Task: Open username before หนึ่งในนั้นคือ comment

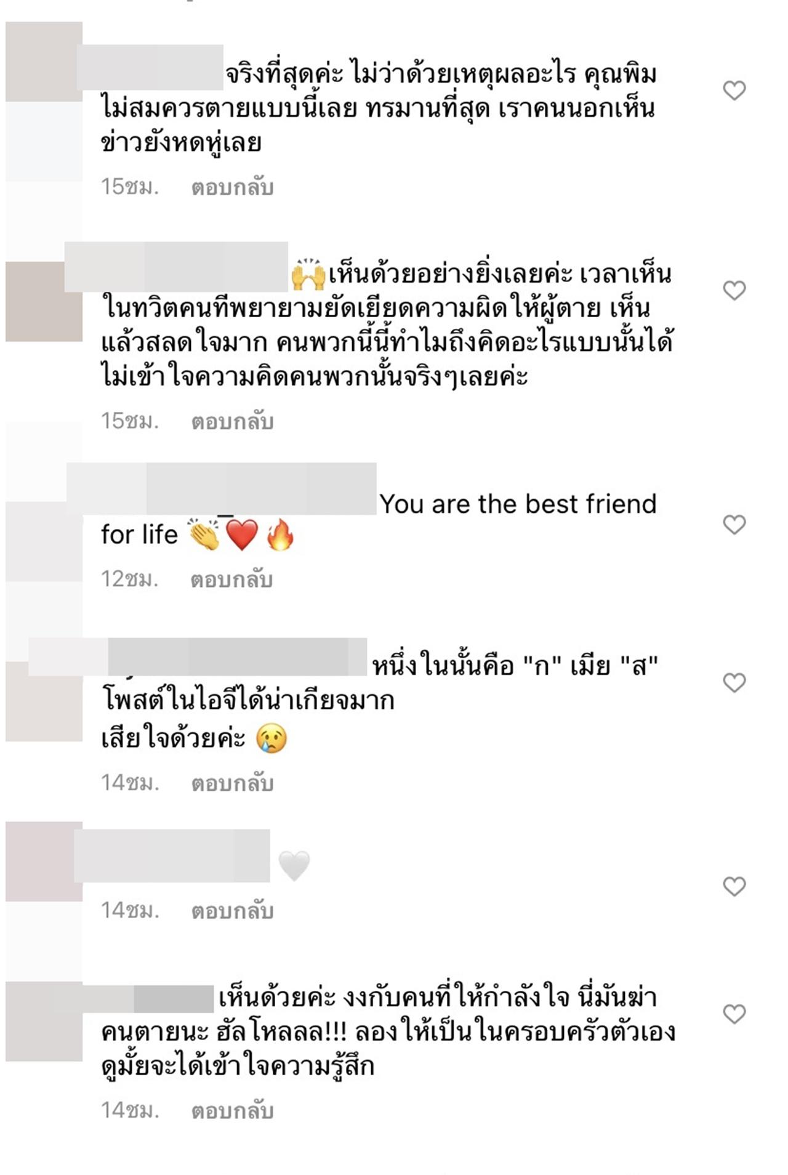Action: tap(198, 657)
